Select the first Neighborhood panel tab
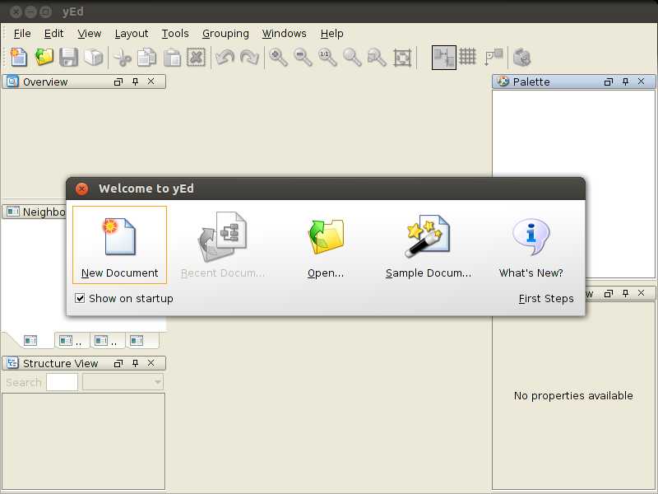658x494 pixels. tap(30, 340)
